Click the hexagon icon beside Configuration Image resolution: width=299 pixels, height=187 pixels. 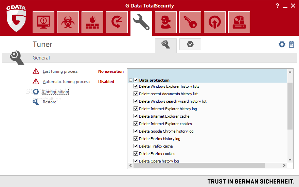36,91
